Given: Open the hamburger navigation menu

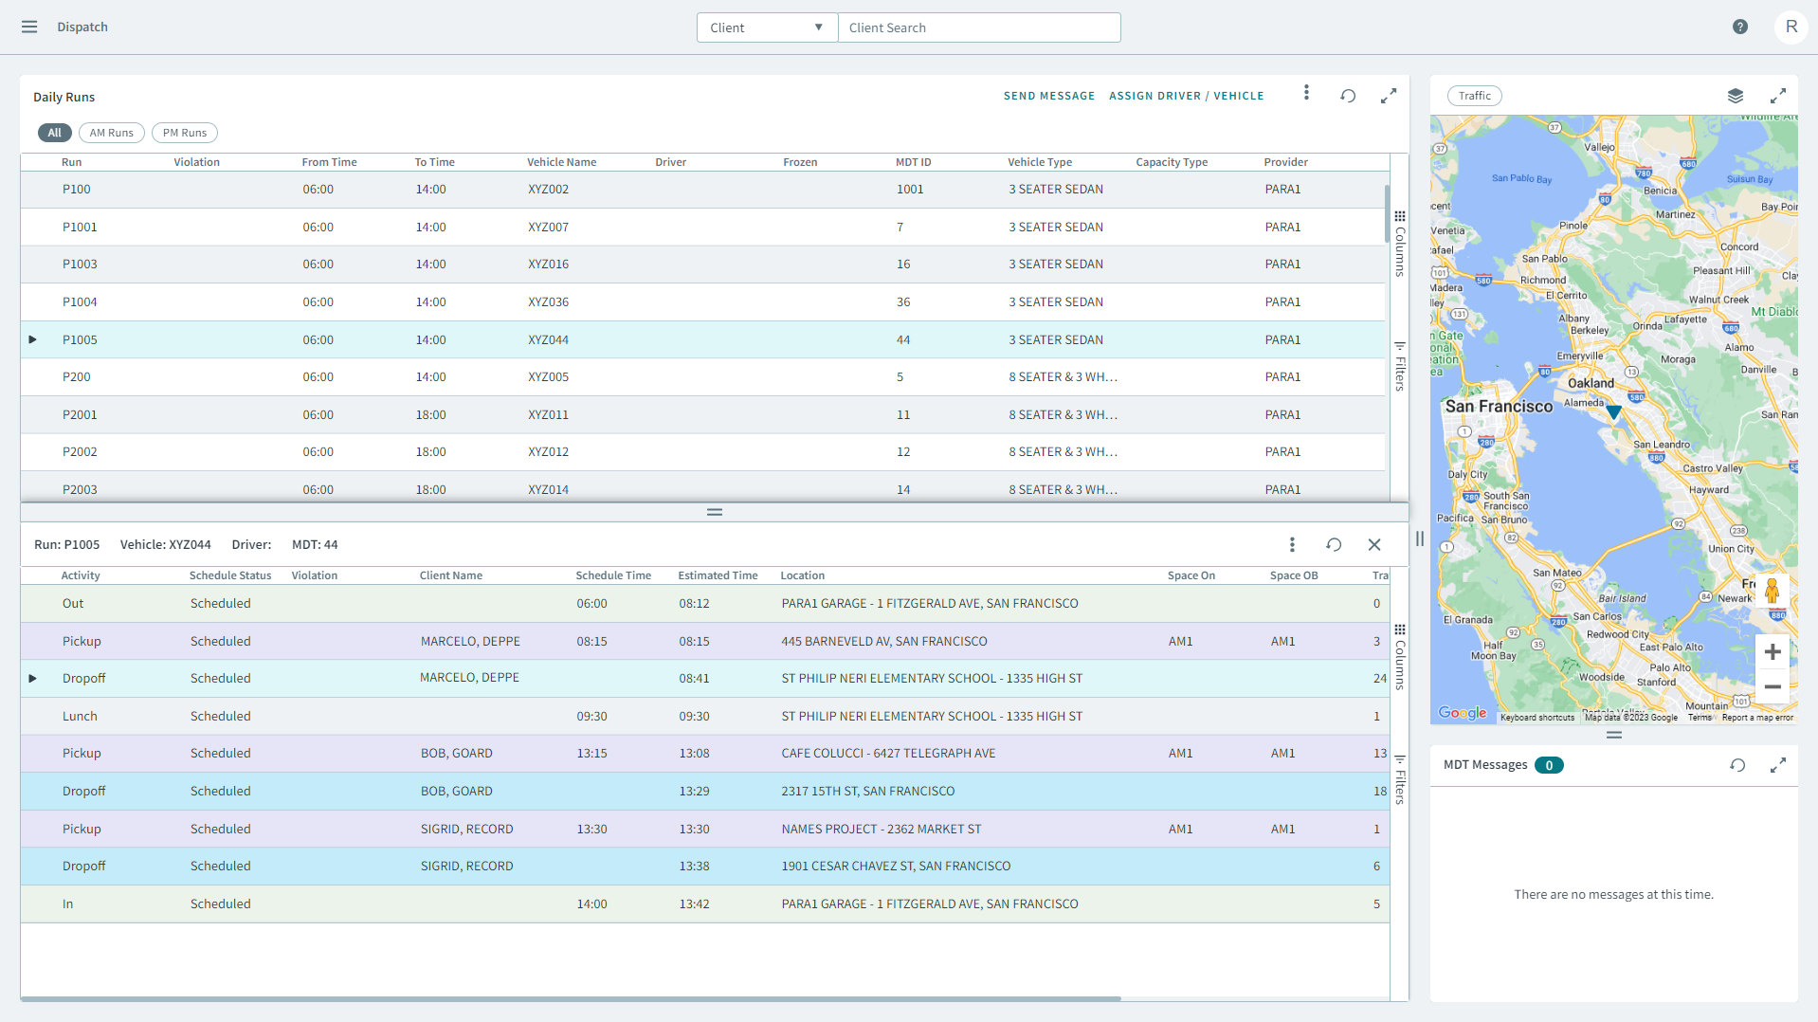Looking at the screenshot, I should pyautogui.click(x=29, y=27).
